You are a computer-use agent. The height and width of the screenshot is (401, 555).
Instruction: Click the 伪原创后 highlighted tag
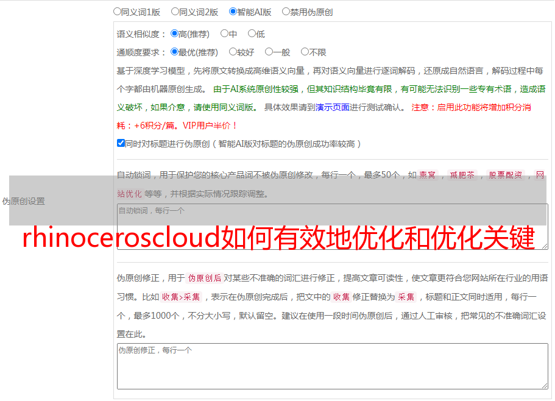[205, 278]
